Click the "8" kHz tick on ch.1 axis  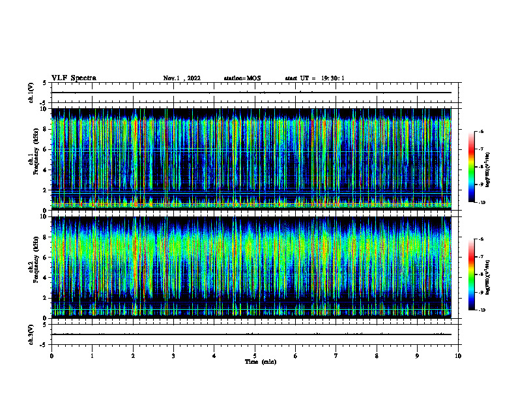(x=45, y=129)
